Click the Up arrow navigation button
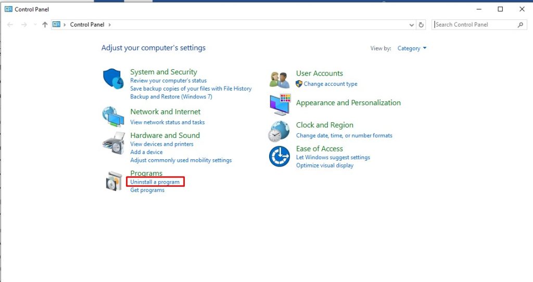Image resolution: width=533 pixels, height=282 pixels. point(45,25)
